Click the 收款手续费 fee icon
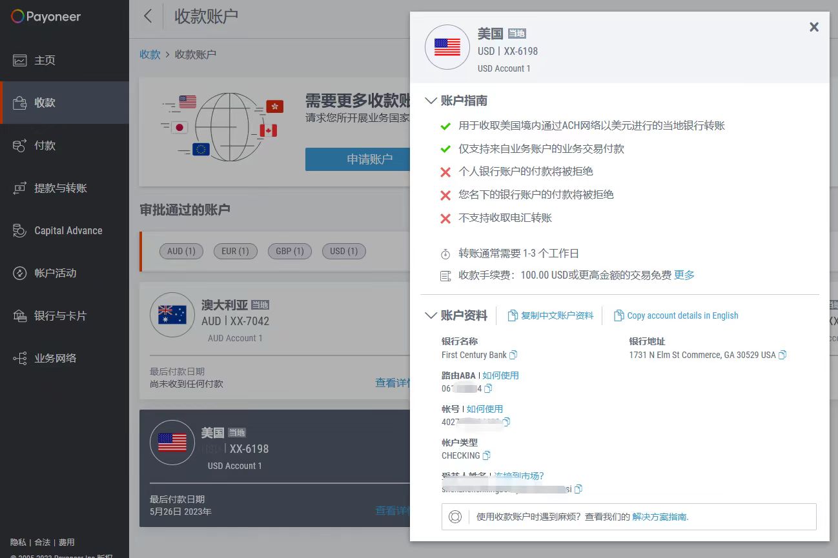The image size is (838, 558). (445, 275)
